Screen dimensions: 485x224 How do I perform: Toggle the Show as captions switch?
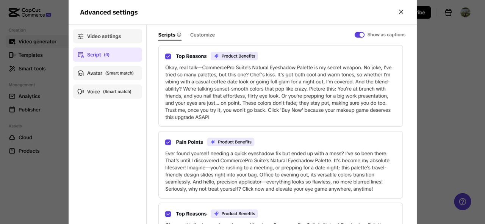pos(359,35)
